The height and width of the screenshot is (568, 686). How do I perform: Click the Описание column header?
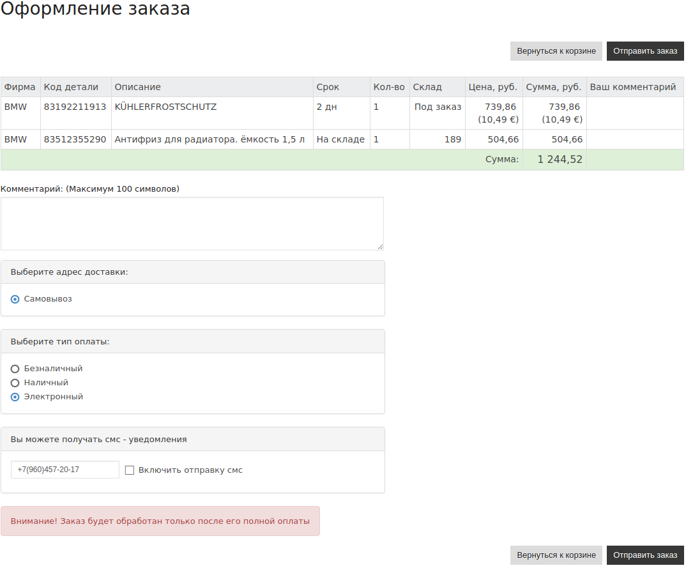pyautogui.click(x=137, y=87)
